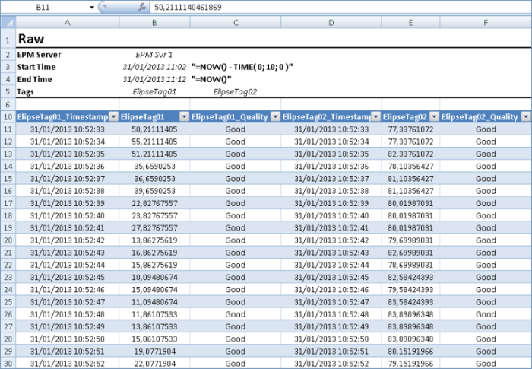Select cell with value 22,82767557

(x=154, y=203)
